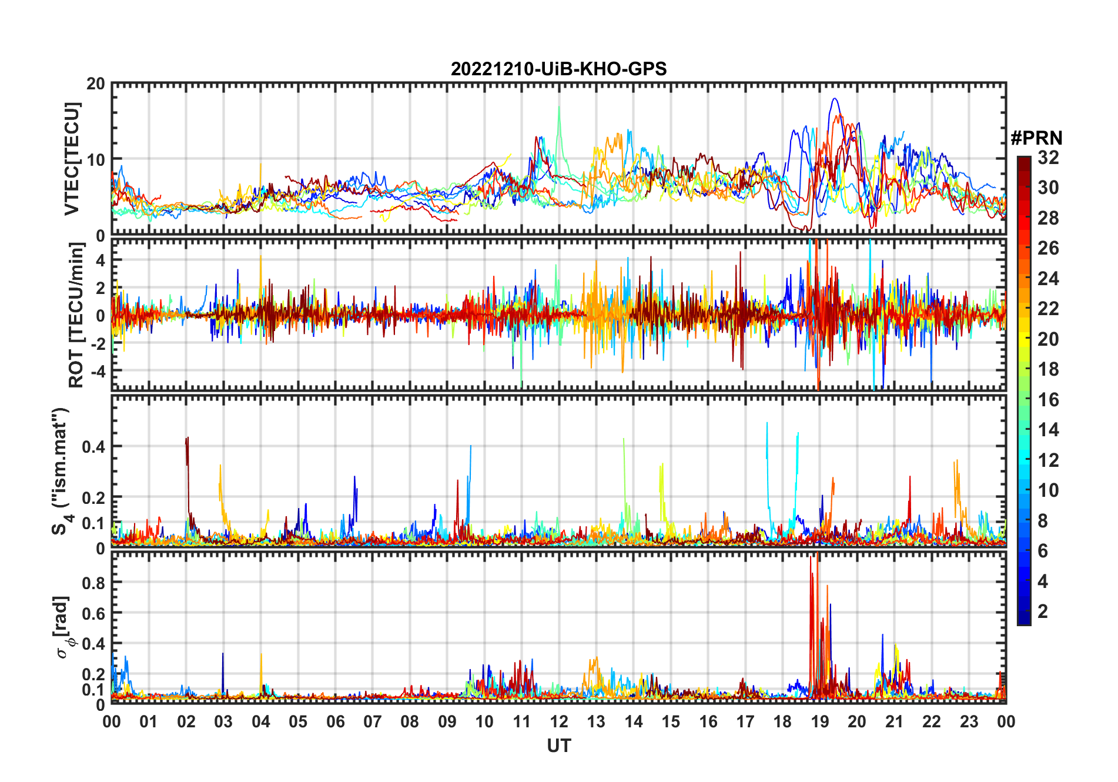This screenshot has width=1118, height=782.
Task: Click colorbar tick label "32"
Action: click(x=1049, y=158)
